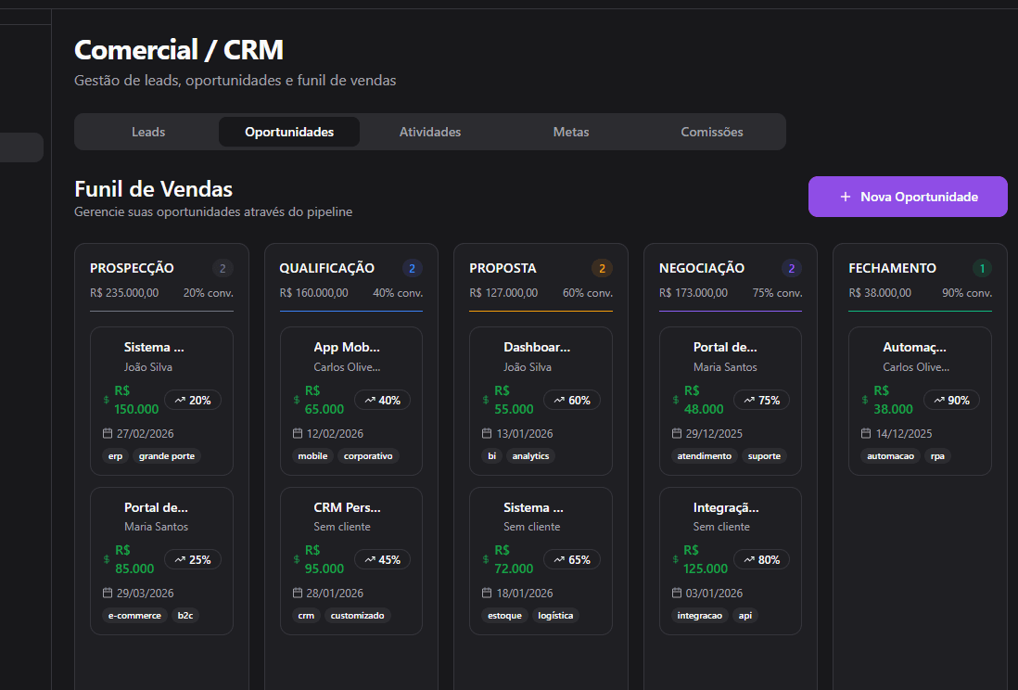
Task: Click calendar icon beside 14/12/2025
Action: click(x=866, y=433)
